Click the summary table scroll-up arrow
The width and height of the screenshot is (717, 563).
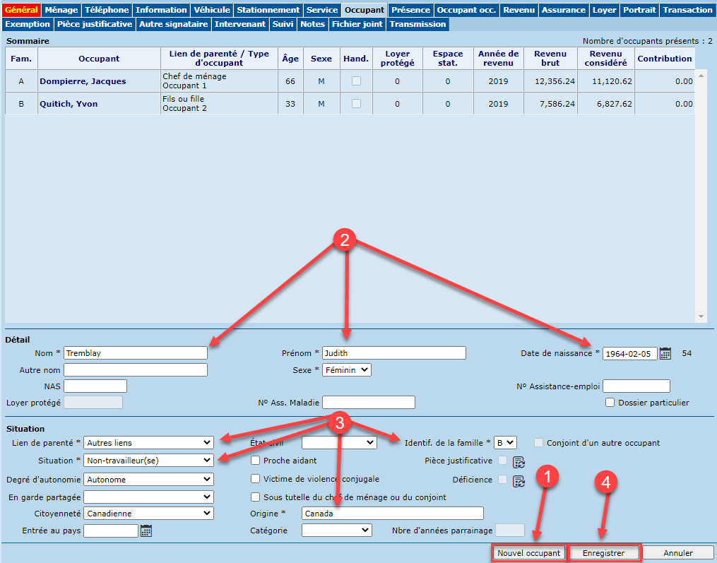click(700, 75)
